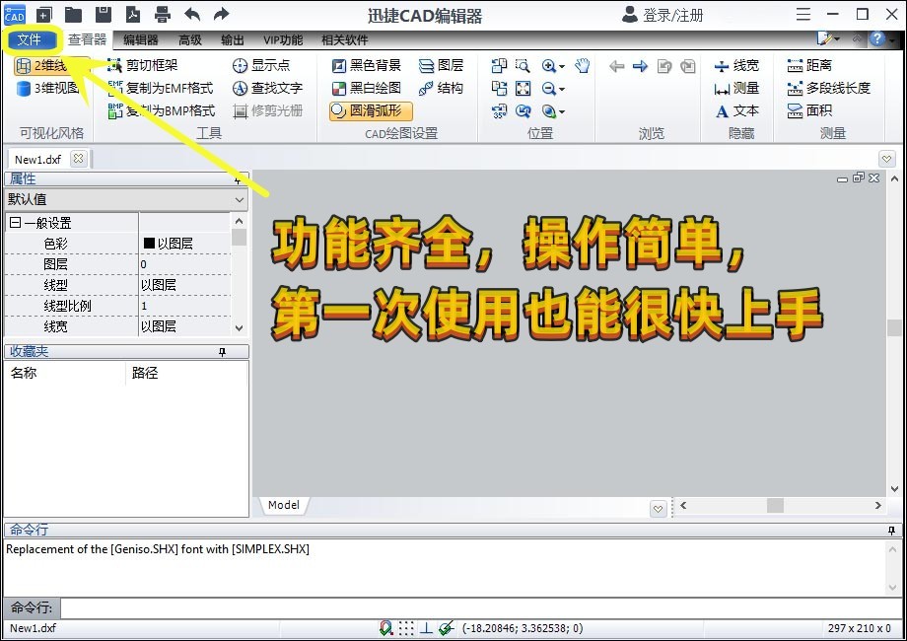Enable 黑色背景 black background mode
The image size is (907, 641).
click(368, 65)
